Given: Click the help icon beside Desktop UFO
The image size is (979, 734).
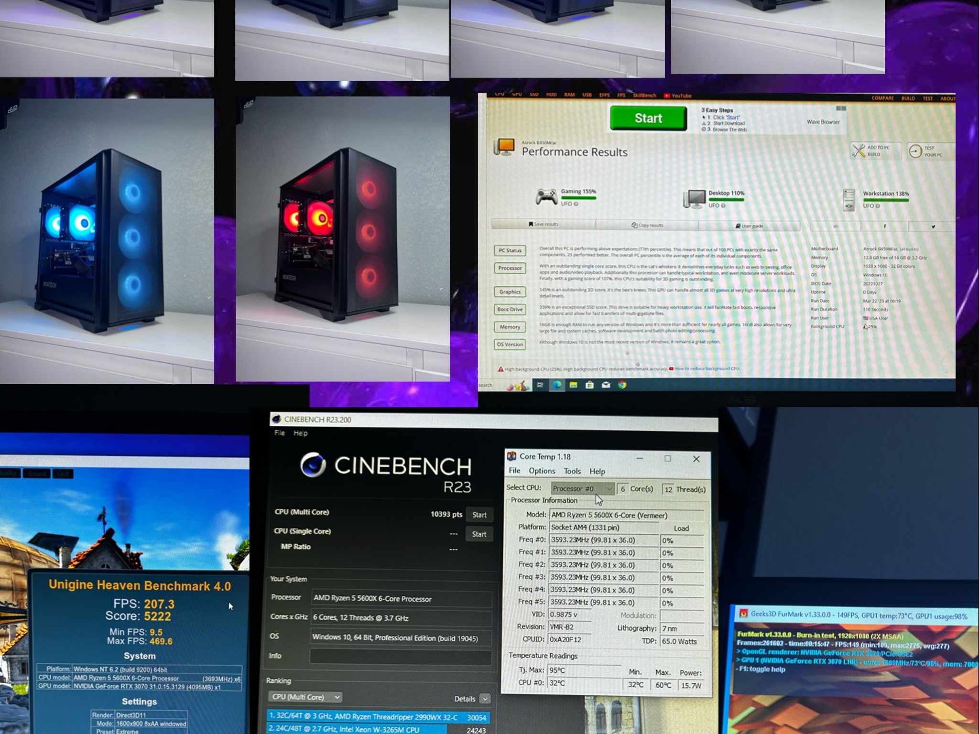Looking at the screenshot, I should 723,206.
